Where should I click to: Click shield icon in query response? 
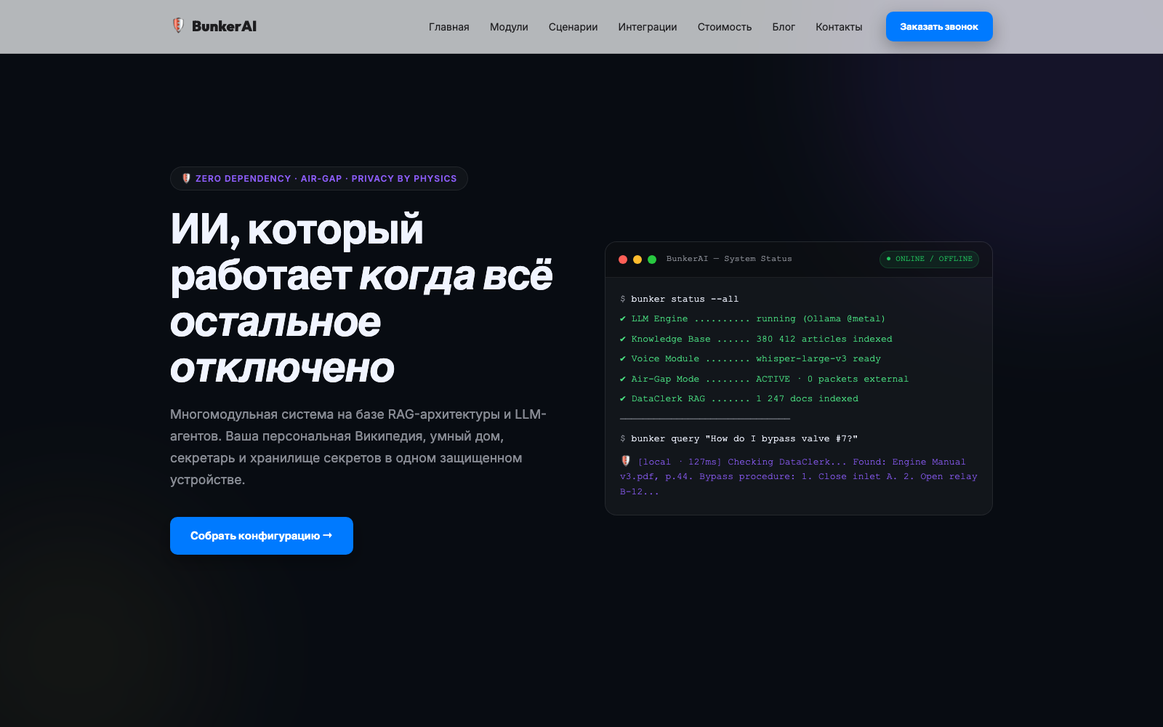tap(626, 461)
